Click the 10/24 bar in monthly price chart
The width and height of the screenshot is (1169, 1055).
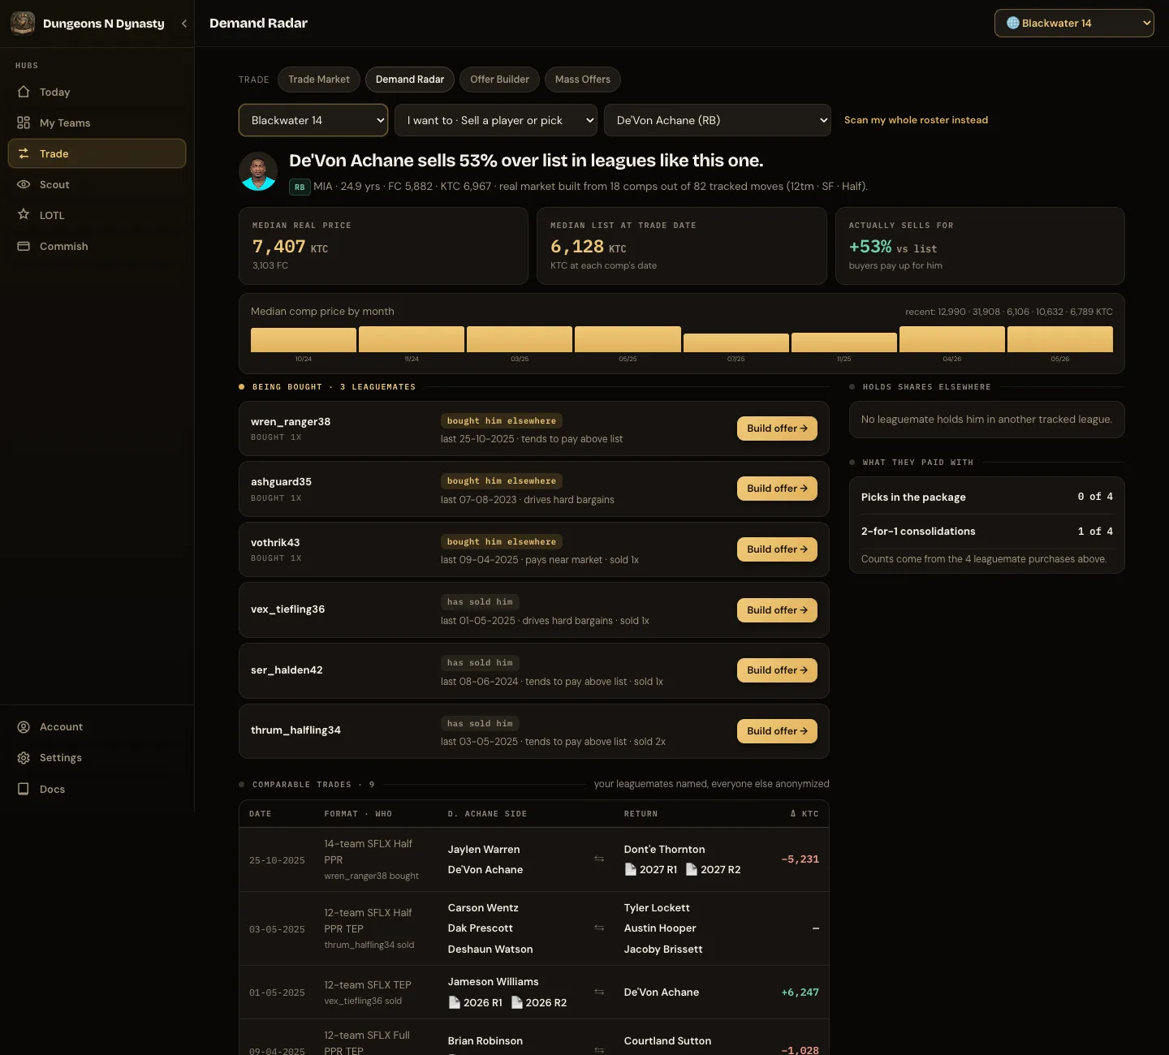click(x=304, y=339)
